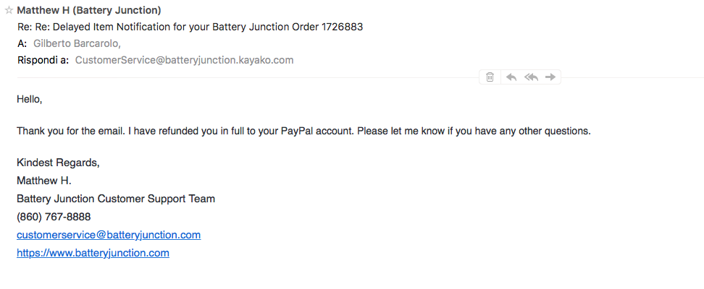Image resolution: width=704 pixels, height=289 pixels.
Task: Reply to the sender with the single arrow
Action: pyautogui.click(x=511, y=77)
